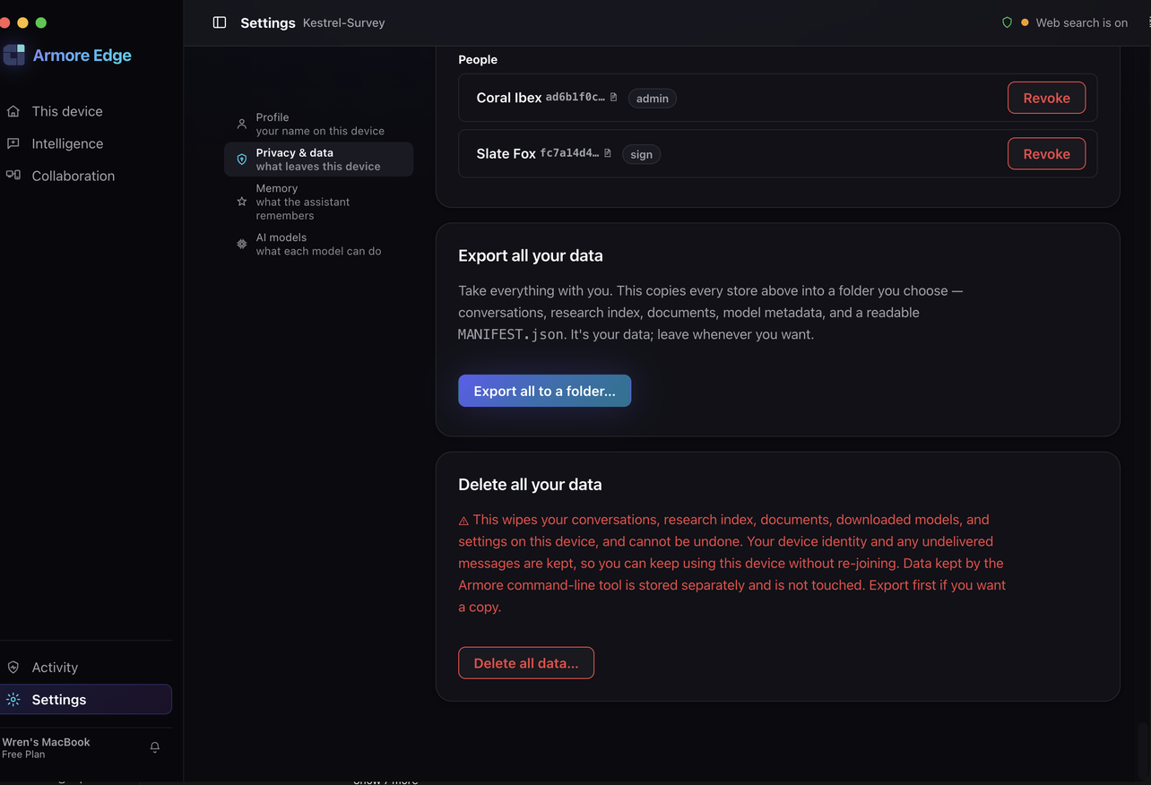
Task: Revoke access for Coral Ibex
Action: [x=1046, y=98]
